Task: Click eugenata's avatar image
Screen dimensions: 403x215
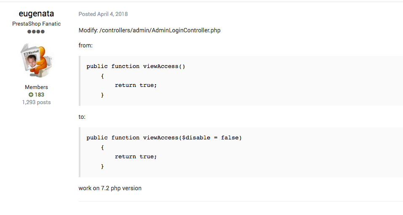Action: tap(36, 60)
